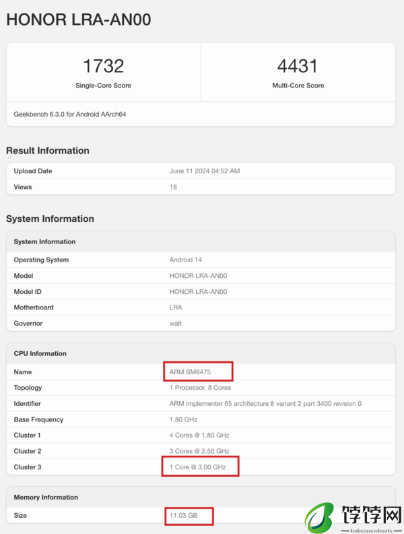This screenshot has height=534, width=404.
Task: Select the 1 Processor, 8 Cores value
Action: pos(200,388)
